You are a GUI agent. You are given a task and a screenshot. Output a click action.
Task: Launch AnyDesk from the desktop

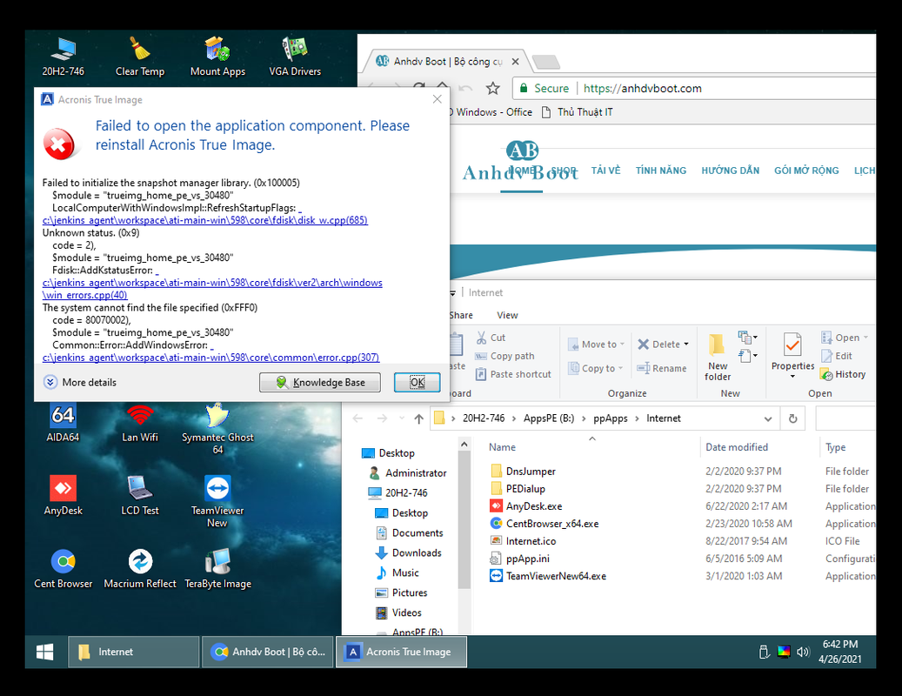(63, 495)
